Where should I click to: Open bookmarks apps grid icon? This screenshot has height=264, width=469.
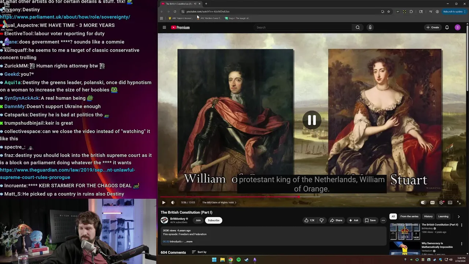162,18
